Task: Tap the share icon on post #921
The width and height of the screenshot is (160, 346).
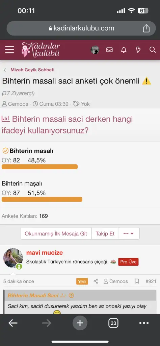Action: pos(96,281)
